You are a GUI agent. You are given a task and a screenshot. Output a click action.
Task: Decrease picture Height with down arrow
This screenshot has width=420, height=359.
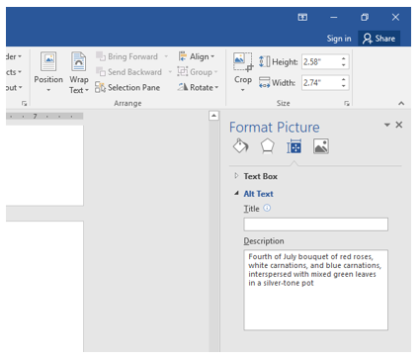tap(344, 65)
